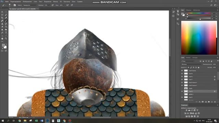Image resolution: width=219 pixels, height=123 pixels.
Task: Add a layer style with fx button
Action: click(200, 102)
